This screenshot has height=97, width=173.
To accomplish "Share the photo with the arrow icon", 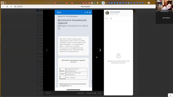I will pos(111,19).
